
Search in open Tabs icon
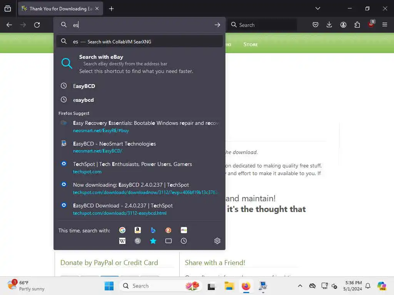(169, 241)
